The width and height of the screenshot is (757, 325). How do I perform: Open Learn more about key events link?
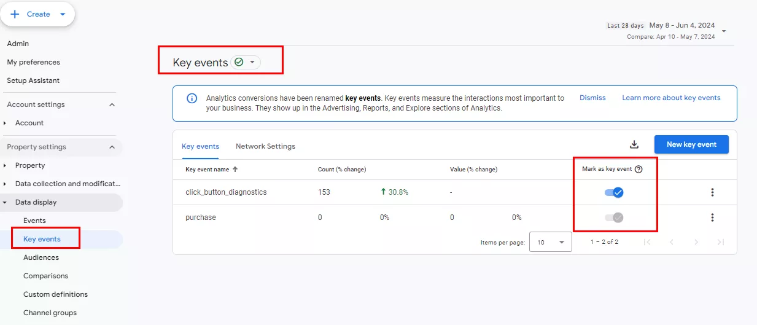pyautogui.click(x=671, y=98)
